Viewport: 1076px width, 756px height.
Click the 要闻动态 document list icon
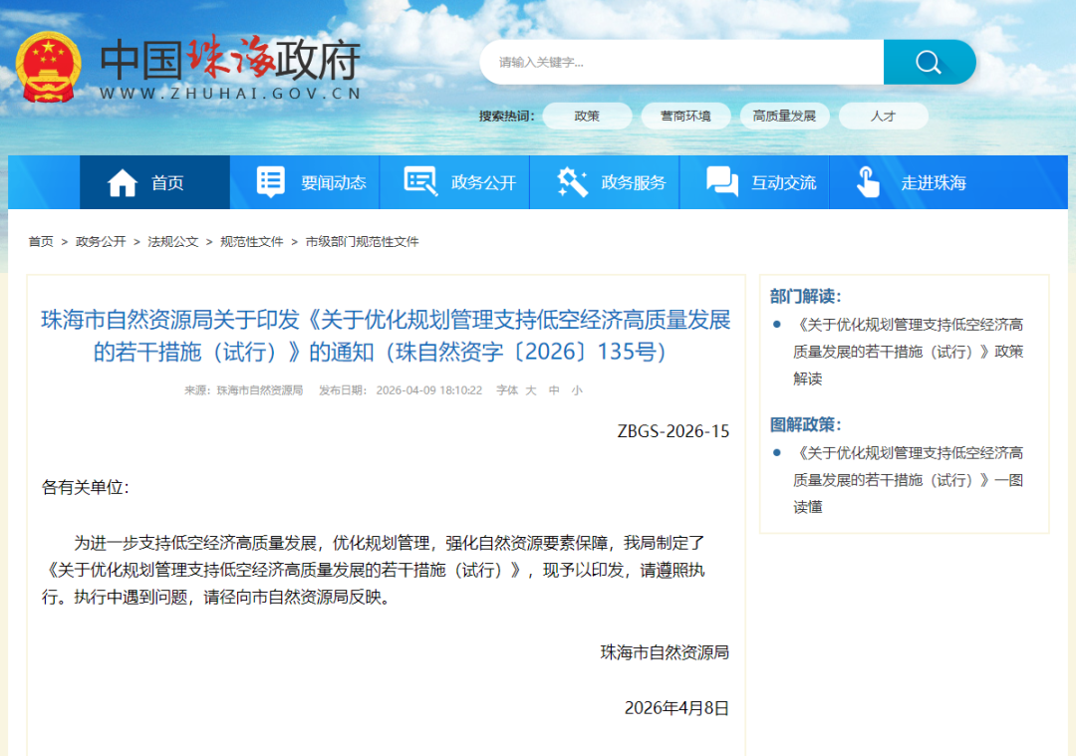271,182
